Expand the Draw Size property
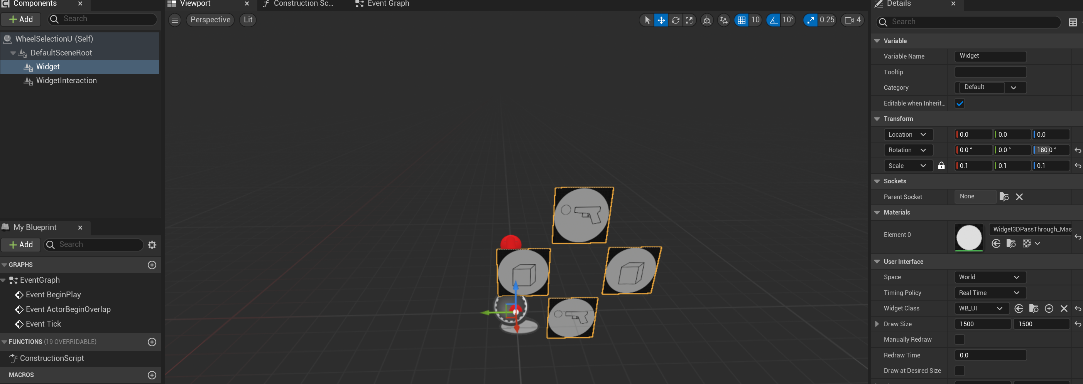 (877, 324)
